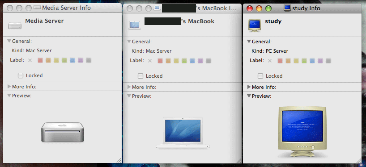Click the MacBook preview image in the MacBook window
This screenshot has width=366, height=167.
[x=183, y=133]
